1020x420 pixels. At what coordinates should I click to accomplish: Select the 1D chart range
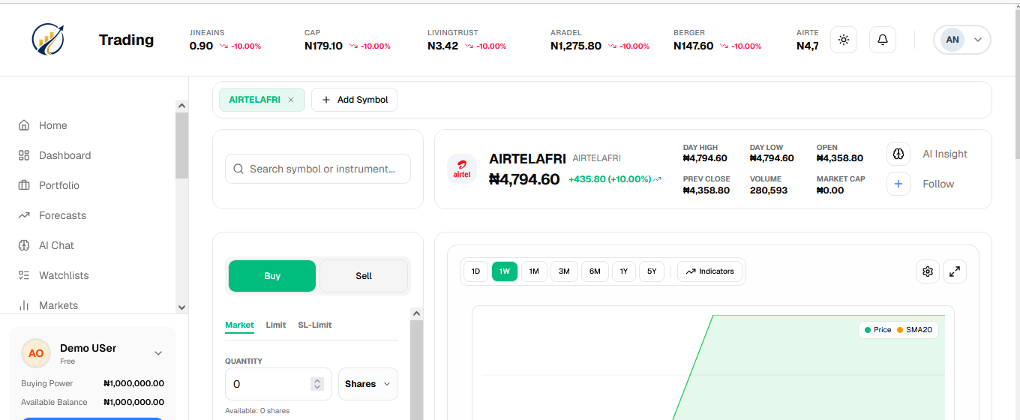click(476, 271)
